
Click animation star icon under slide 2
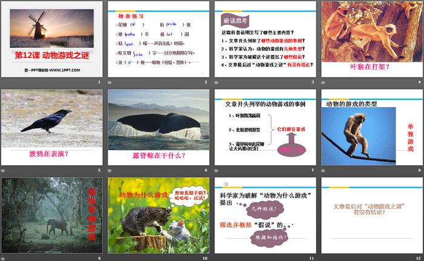pyautogui.click(x=110, y=82)
